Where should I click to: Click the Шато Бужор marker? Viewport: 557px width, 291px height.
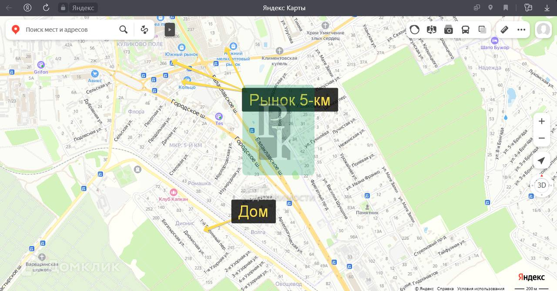pos(494,40)
